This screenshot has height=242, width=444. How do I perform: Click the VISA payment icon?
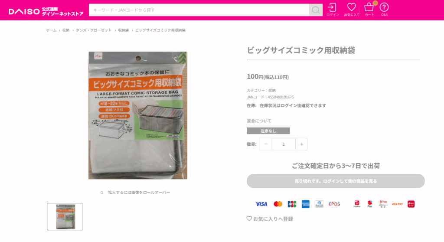coord(261,204)
